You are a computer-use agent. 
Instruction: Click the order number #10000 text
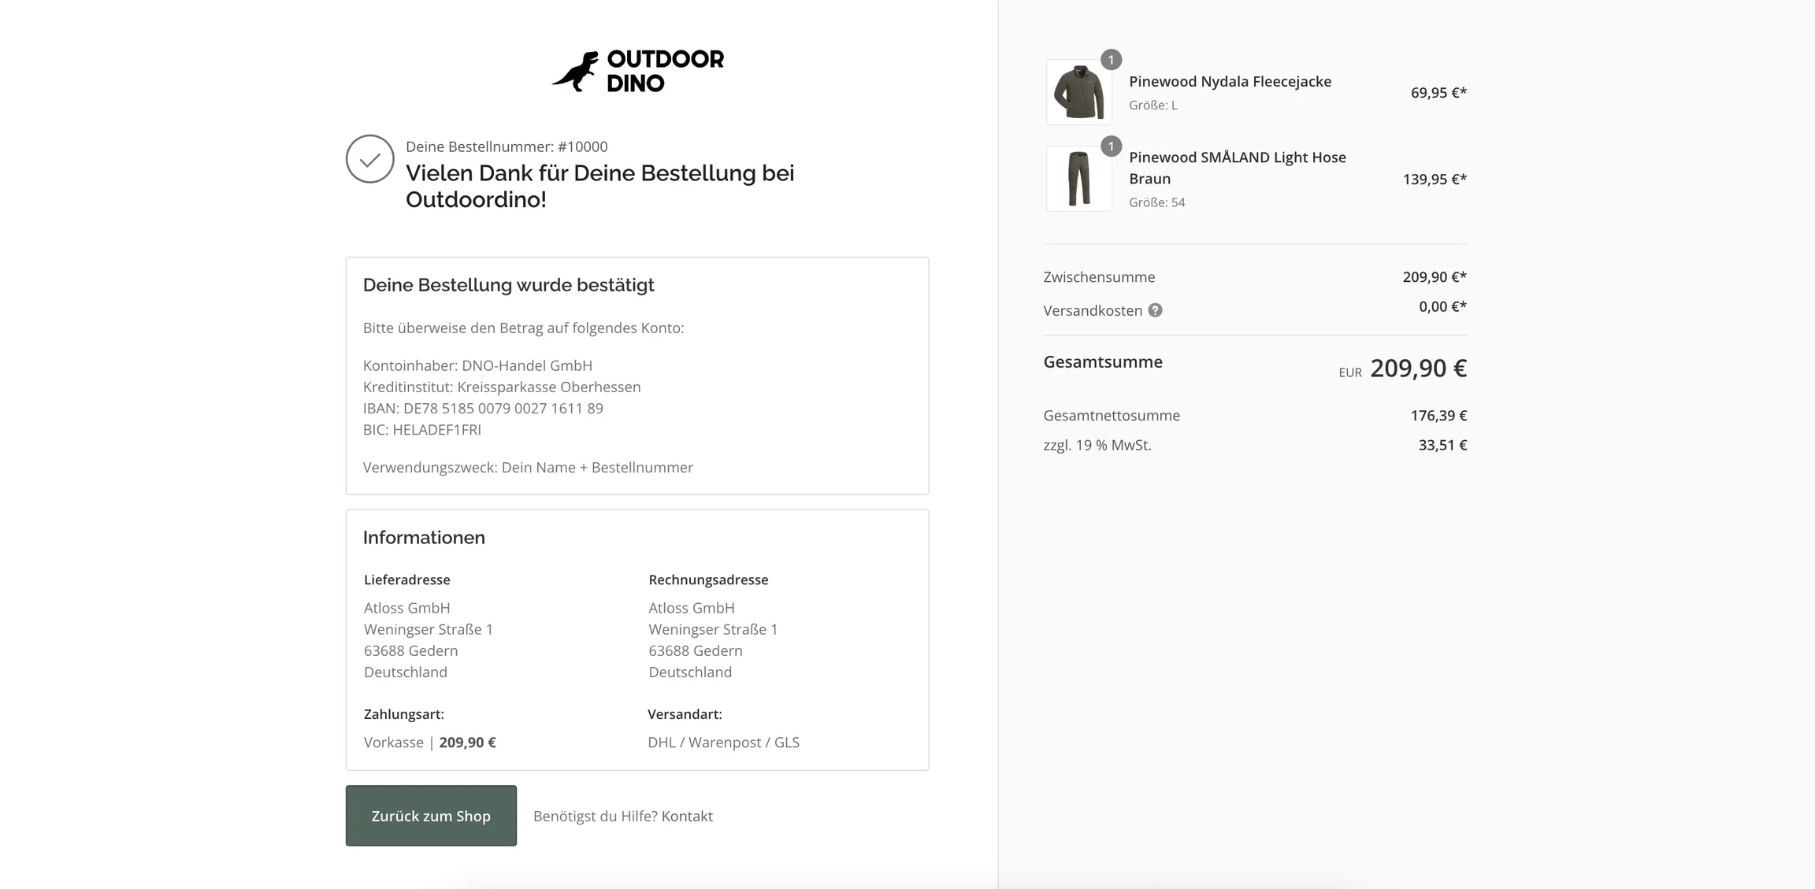tap(582, 146)
